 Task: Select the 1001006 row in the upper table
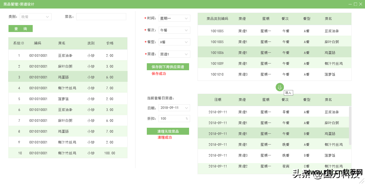coord(274,53)
